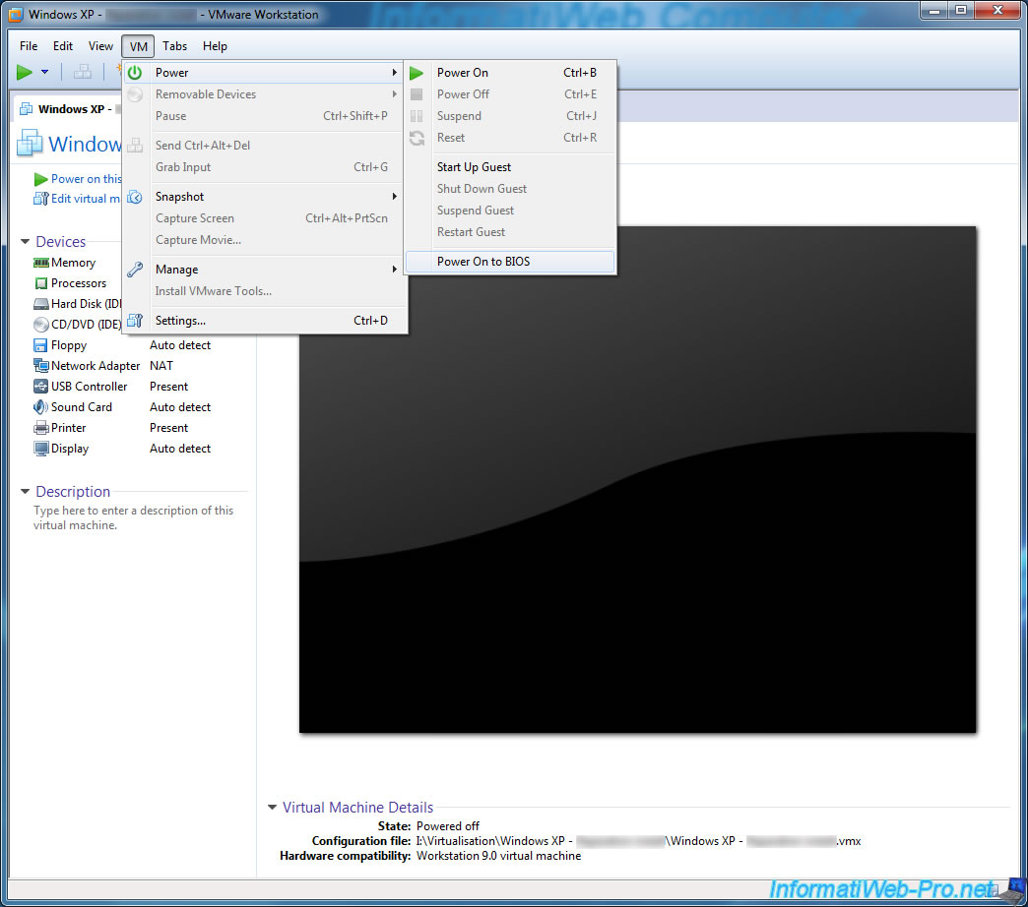
Task: Click the grayed network toolbar icon
Action: (83, 72)
